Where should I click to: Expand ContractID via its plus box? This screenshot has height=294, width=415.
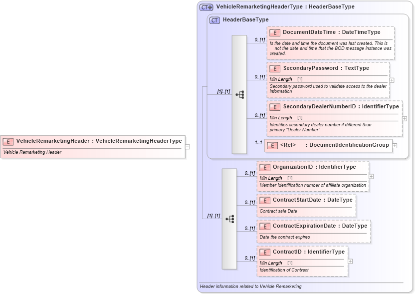(350, 261)
